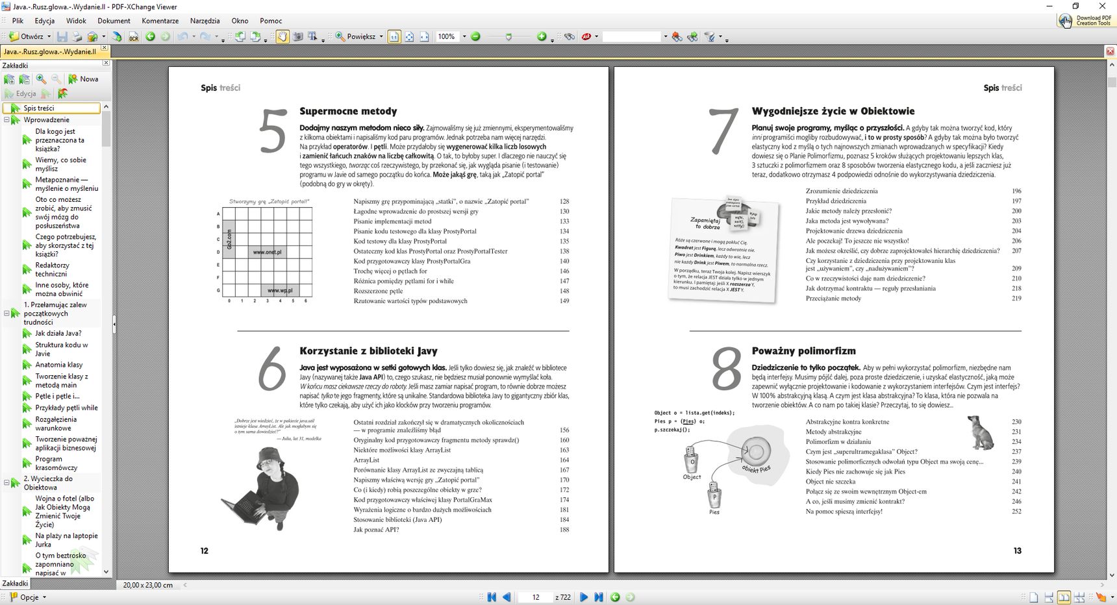Click the Find Previous binoculars icon
The height and width of the screenshot is (605, 1117).
pyautogui.click(x=677, y=37)
